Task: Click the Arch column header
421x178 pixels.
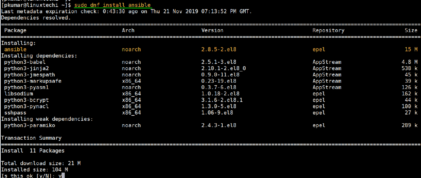Action: (128, 30)
